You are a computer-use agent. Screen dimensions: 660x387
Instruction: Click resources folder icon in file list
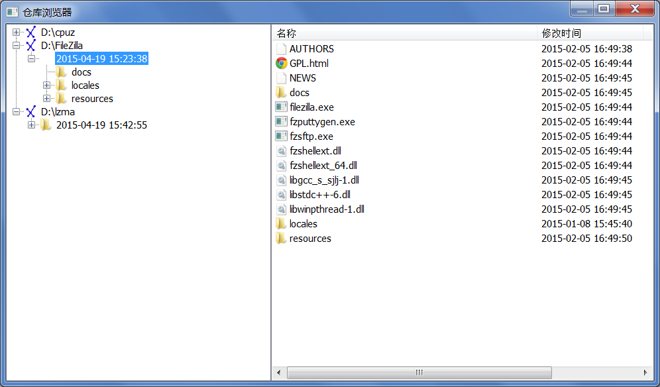[x=281, y=239]
